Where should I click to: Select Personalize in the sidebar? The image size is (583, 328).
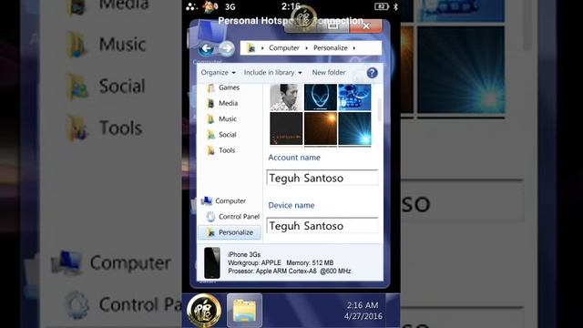[x=230, y=232]
